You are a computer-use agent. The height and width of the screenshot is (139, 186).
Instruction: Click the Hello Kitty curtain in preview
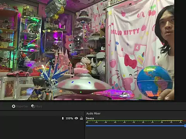(132, 49)
